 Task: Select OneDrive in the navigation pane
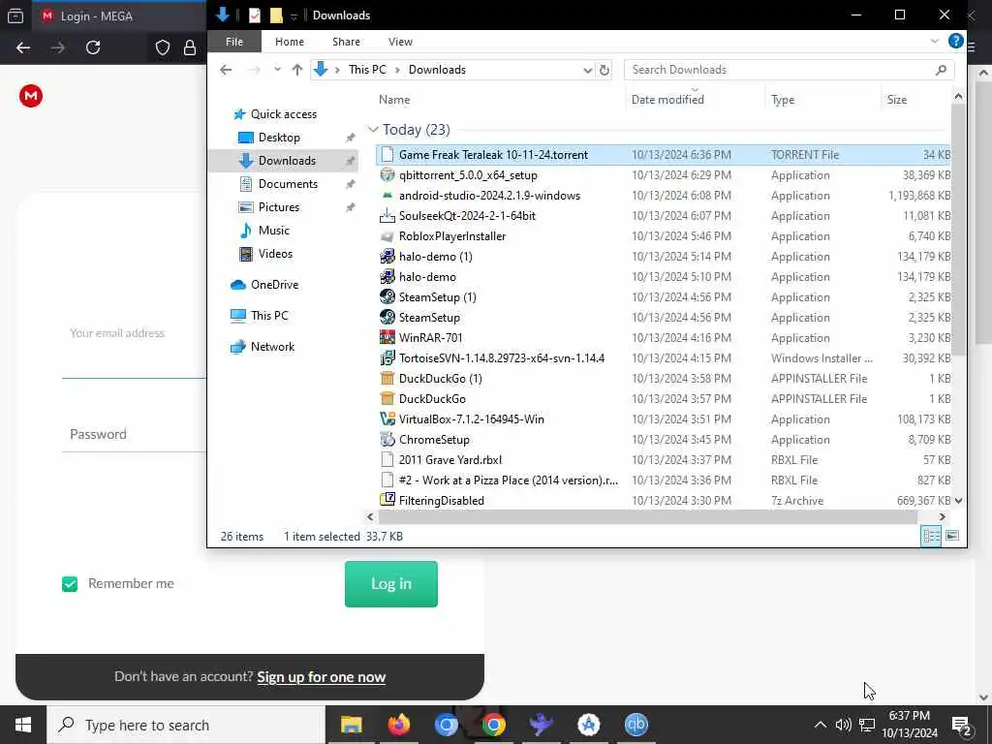click(x=274, y=285)
